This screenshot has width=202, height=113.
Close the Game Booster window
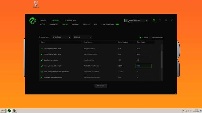coord(172,20)
